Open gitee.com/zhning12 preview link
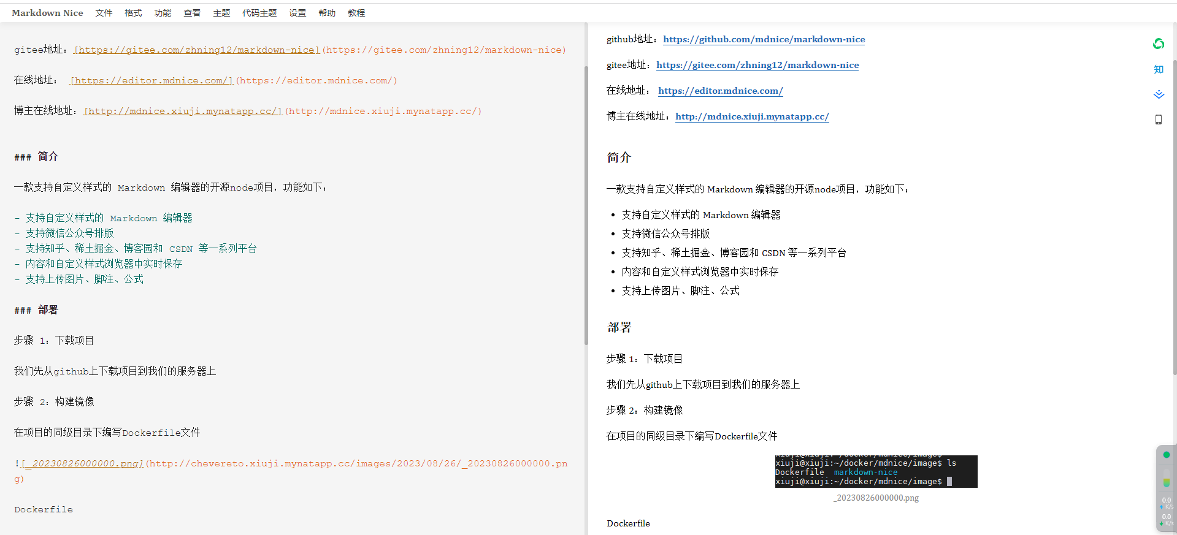The width and height of the screenshot is (1177, 535). [x=757, y=65]
